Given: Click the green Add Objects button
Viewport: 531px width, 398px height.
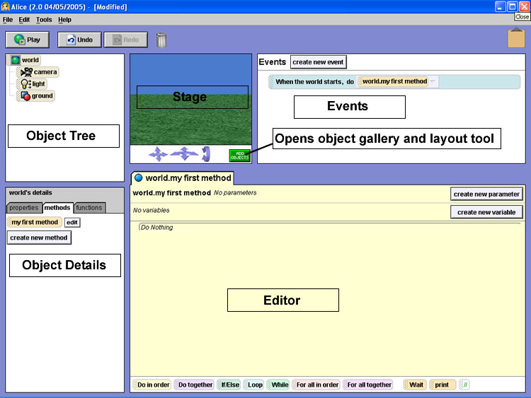Looking at the screenshot, I should pyautogui.click(x=239, y=155).
